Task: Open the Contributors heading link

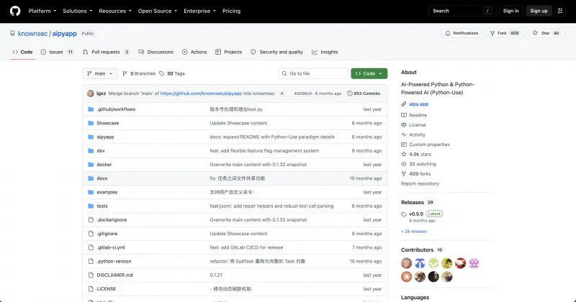Action: click(x=422, y=250)
